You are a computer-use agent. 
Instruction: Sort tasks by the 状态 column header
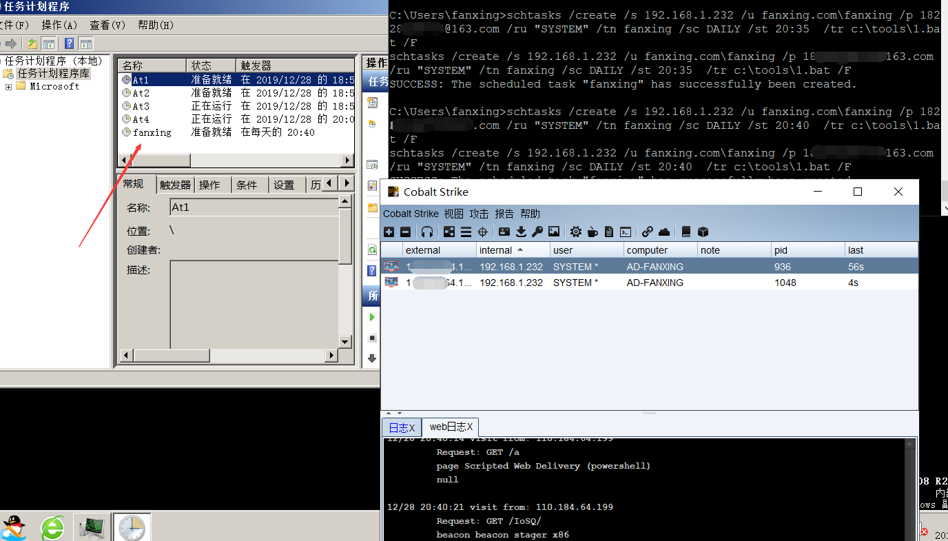click(x=212, y=65)
